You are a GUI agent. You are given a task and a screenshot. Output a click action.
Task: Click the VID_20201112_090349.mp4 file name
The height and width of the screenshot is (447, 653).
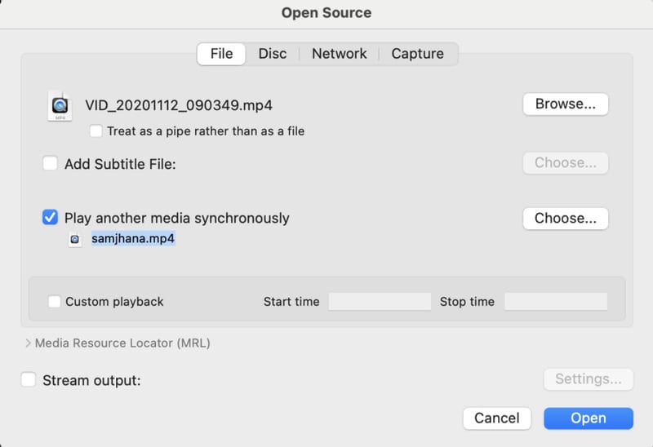(x=179, y=105)
